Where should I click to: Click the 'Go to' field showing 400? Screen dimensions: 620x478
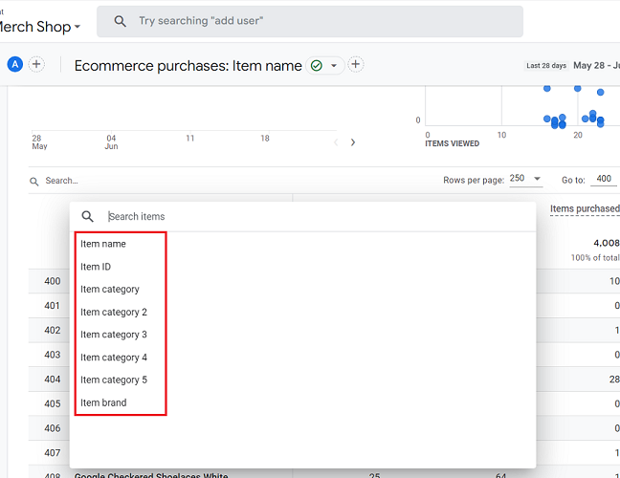[604, 179]
